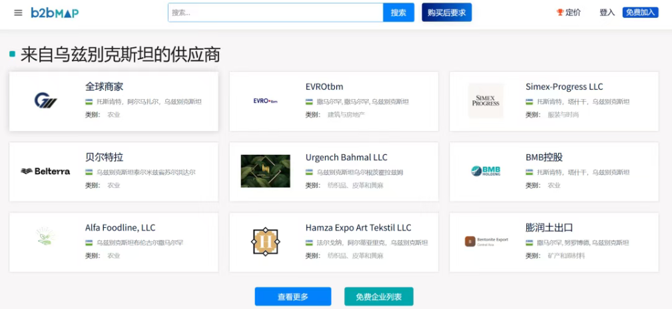The image size is (672, 309).
Task: Click 纺织品、皮革和黄麻 in Hamza Expo card
Action: pos(355,256)
